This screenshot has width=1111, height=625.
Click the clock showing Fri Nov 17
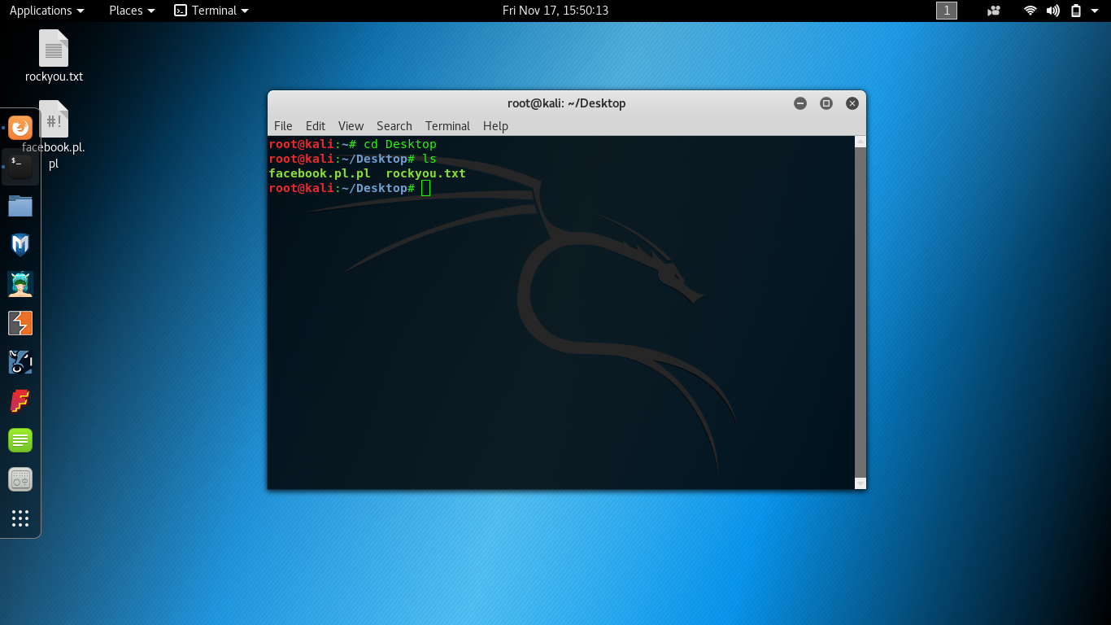coord(555,11)
